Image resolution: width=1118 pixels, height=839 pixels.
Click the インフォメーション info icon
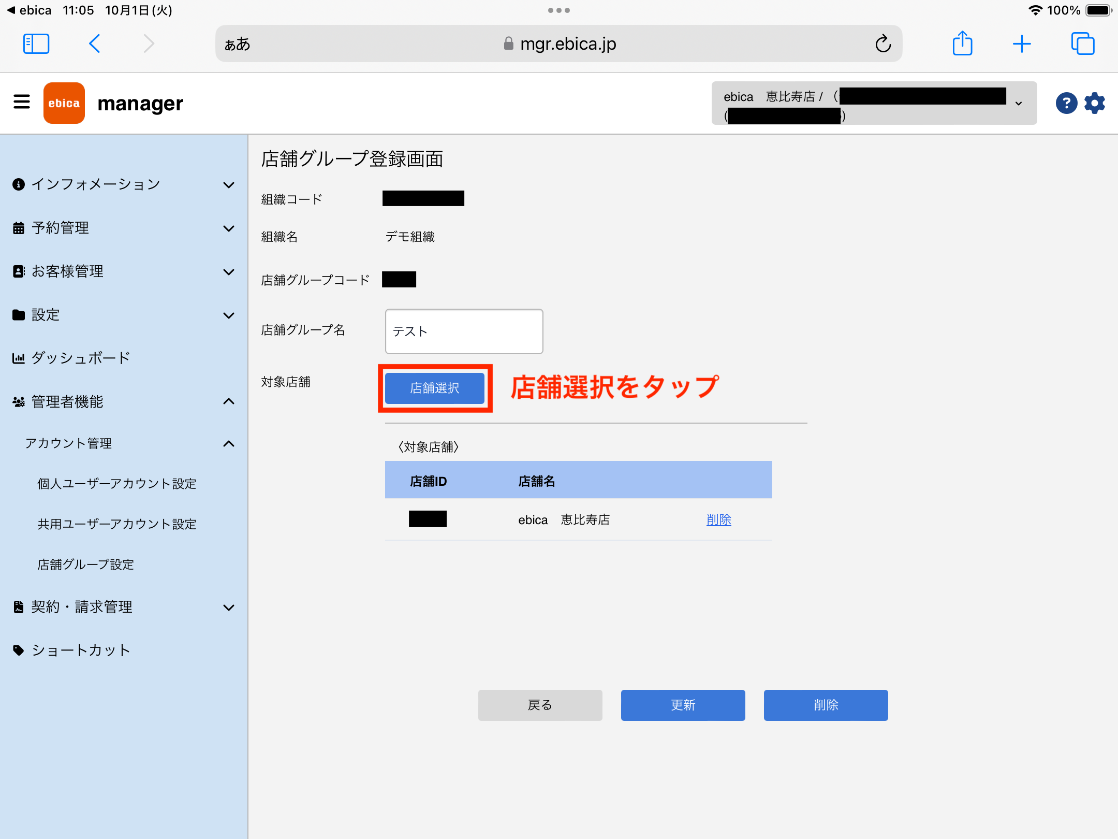click(x=19, y=184)
